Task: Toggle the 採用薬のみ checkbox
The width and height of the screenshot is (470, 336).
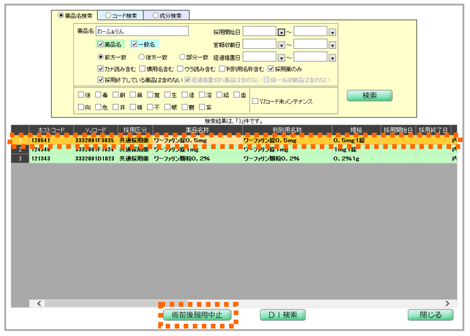Action: tap(272, 69)
